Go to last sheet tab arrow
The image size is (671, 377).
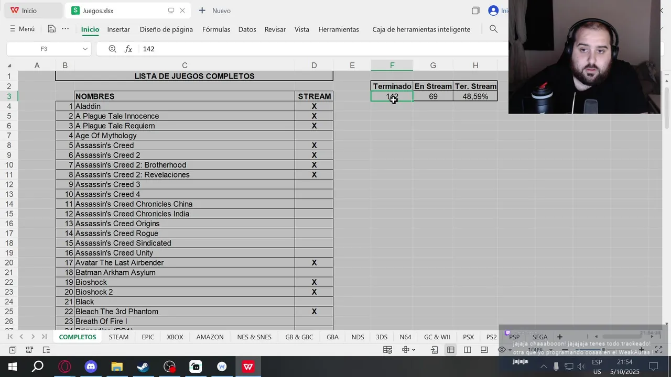coord(45,337)
